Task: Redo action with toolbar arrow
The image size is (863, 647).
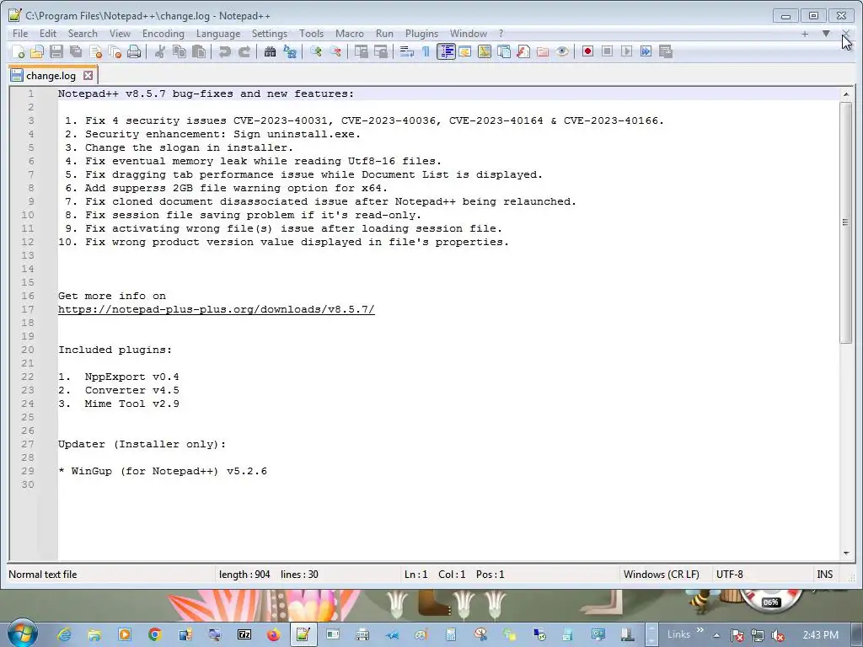Action: coord(244,51)
